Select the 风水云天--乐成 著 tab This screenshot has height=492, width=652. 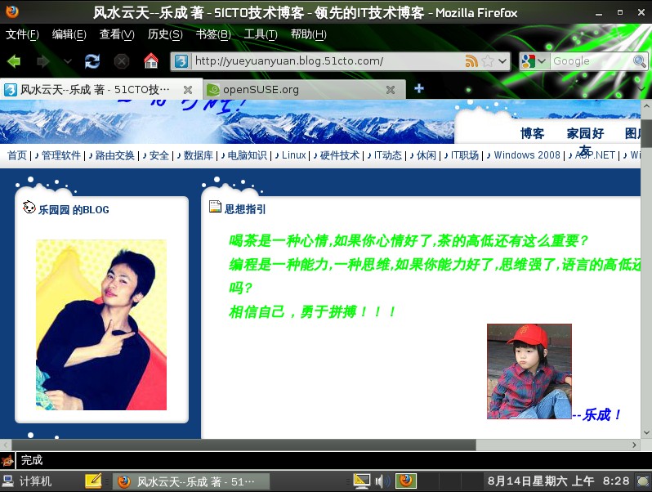(101, 89)
